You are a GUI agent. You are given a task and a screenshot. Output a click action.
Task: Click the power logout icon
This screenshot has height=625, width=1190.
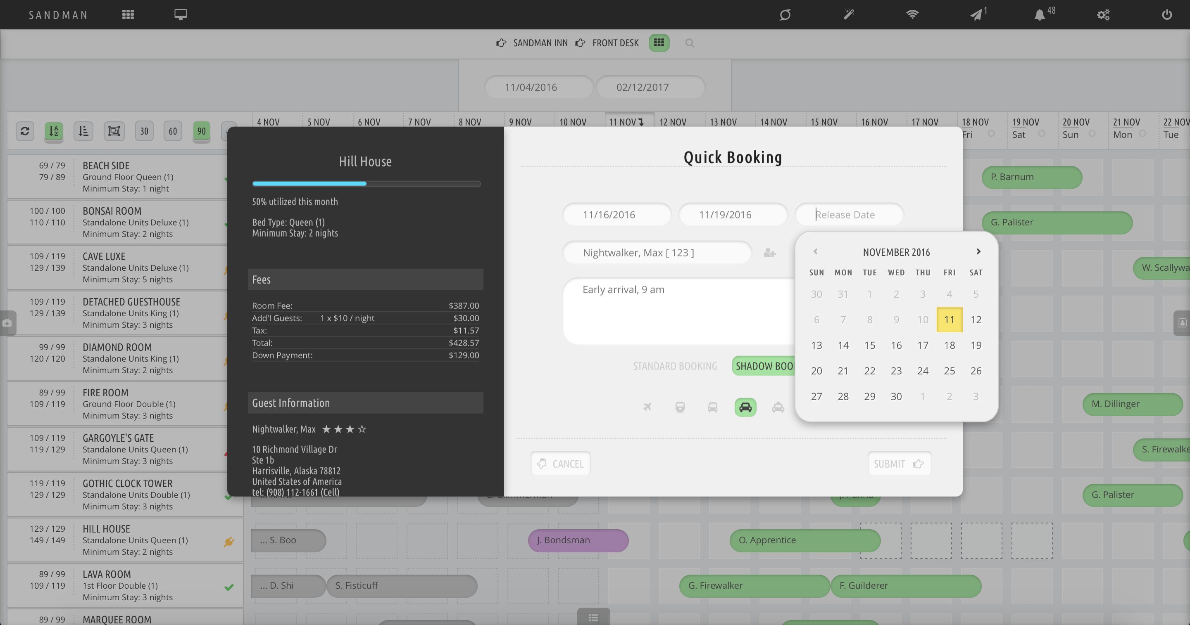1166,15
